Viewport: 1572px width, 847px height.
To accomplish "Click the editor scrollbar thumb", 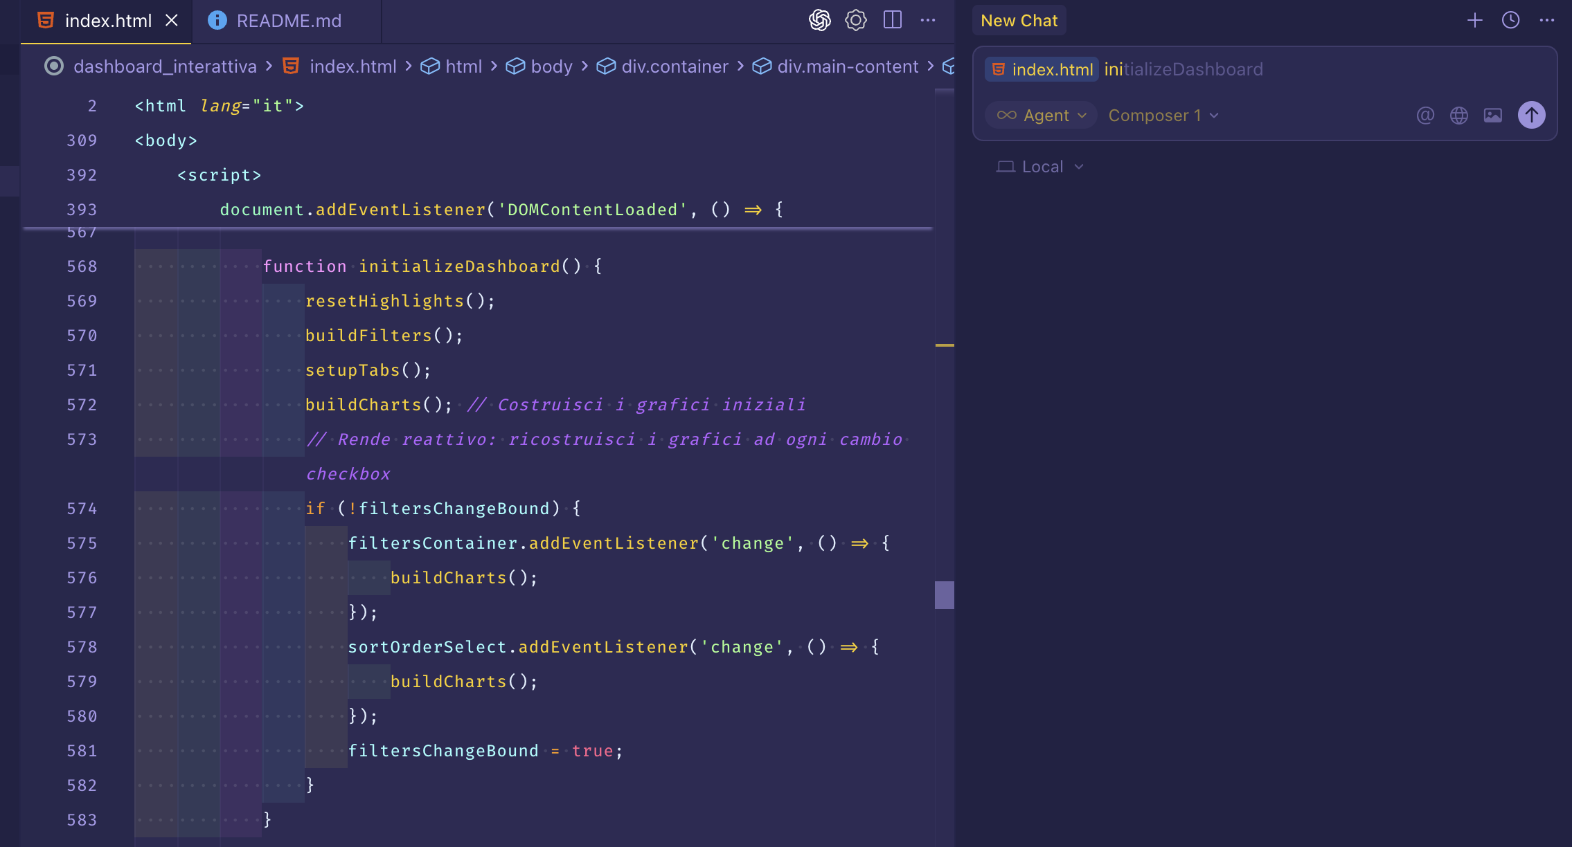I will (x=945, y=595).
